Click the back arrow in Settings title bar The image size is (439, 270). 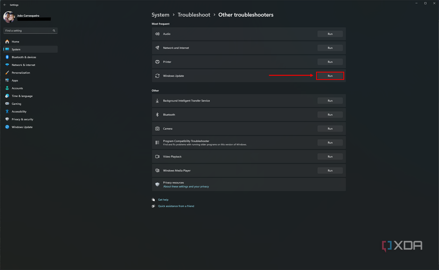5,5
